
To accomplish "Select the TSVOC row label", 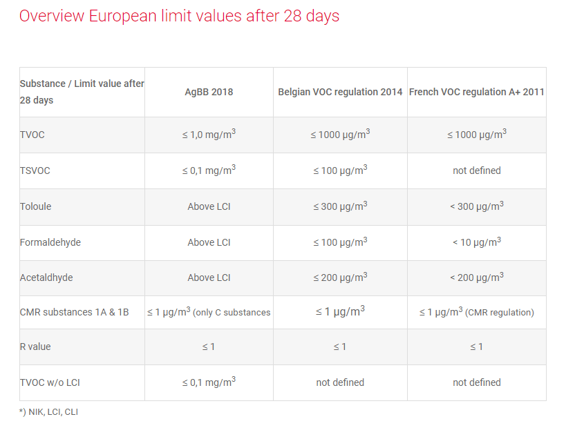I will click(x=35, y=171).
